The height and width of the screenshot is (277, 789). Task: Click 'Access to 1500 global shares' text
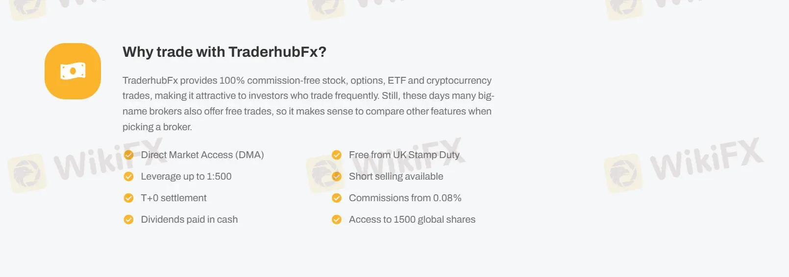point(412,220)
